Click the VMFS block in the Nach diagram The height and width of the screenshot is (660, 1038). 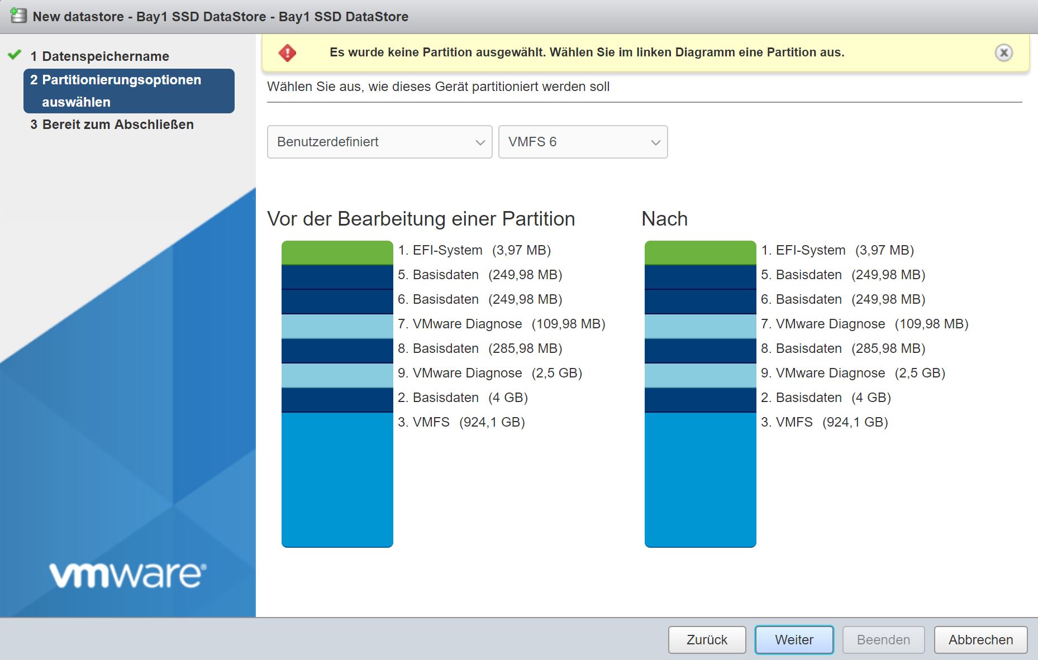(x=700, y=480)
